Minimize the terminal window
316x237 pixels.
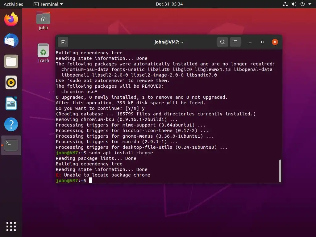click(x=250, y=42)
